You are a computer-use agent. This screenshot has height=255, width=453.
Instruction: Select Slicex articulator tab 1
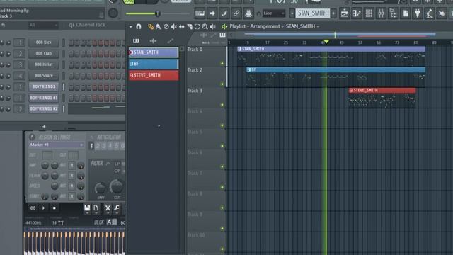91,146
